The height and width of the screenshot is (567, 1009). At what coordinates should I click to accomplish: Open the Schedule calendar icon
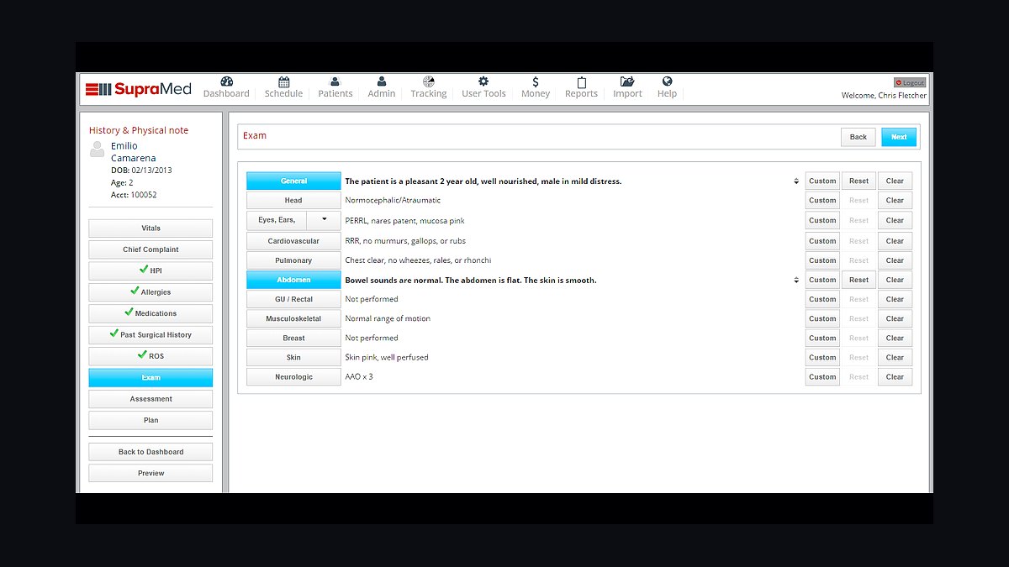283,81
